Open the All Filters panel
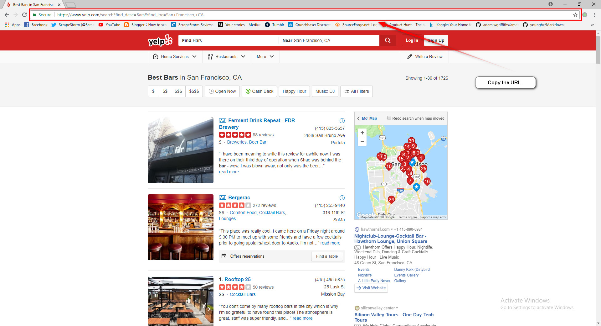Screen dimensions: 601x326 click(x=357, y=91)
